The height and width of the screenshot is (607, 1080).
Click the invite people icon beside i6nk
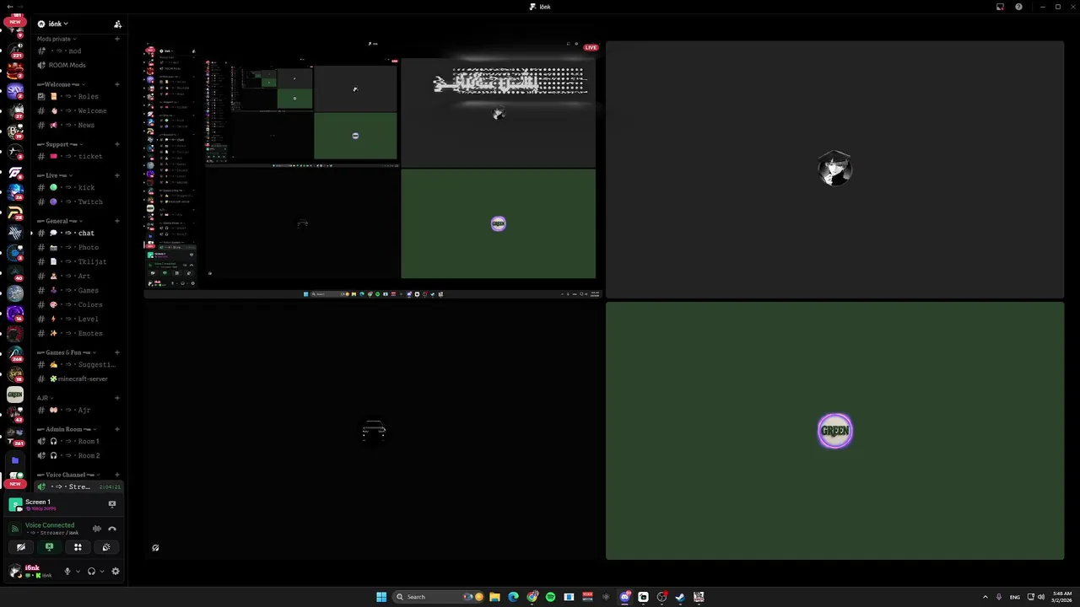(118, 24)
